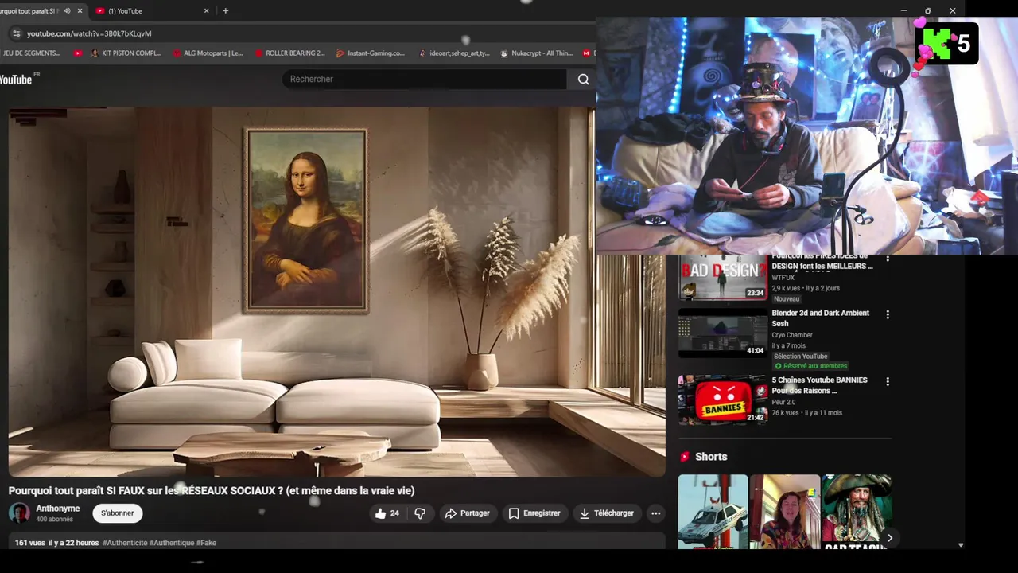Open the Anthonyme channel avatar
This screenshot has width=1018, height=573.
tap(19, 513)
